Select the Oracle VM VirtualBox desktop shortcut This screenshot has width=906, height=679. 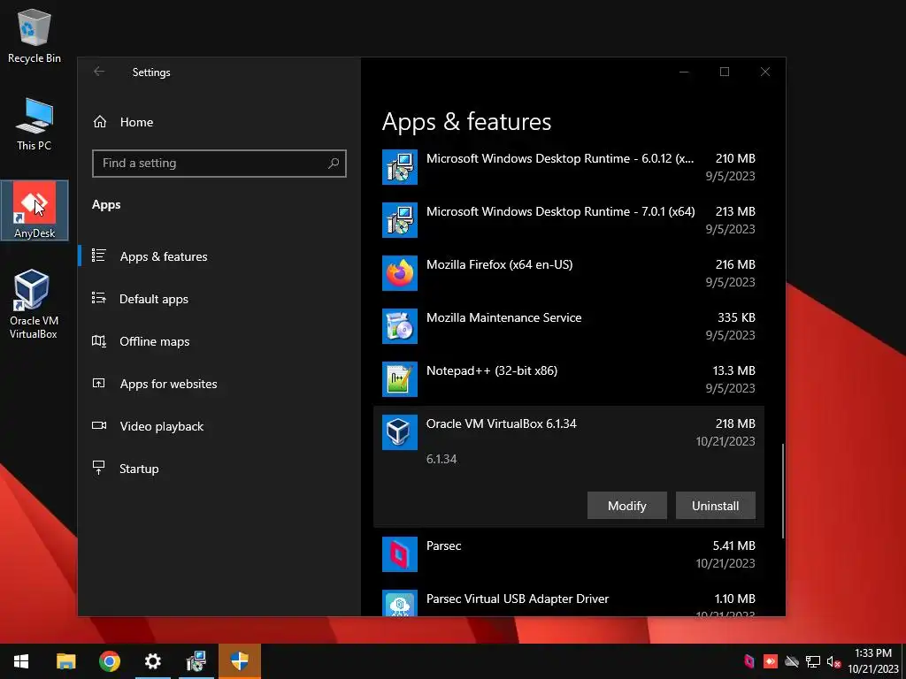point(34,304)
